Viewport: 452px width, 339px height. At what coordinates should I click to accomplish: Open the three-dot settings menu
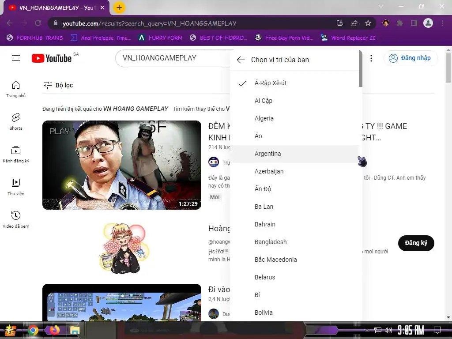tap(371, 58)
